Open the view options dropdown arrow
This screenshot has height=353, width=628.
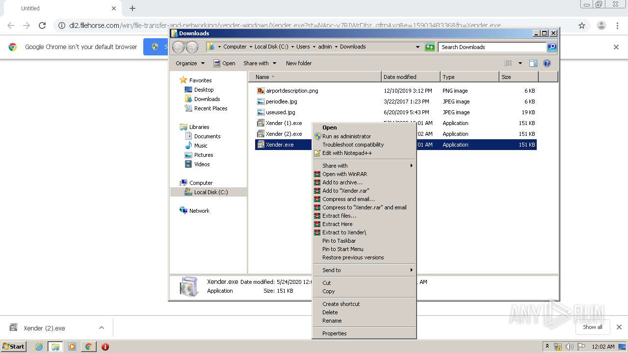click(x=520, y=63)
